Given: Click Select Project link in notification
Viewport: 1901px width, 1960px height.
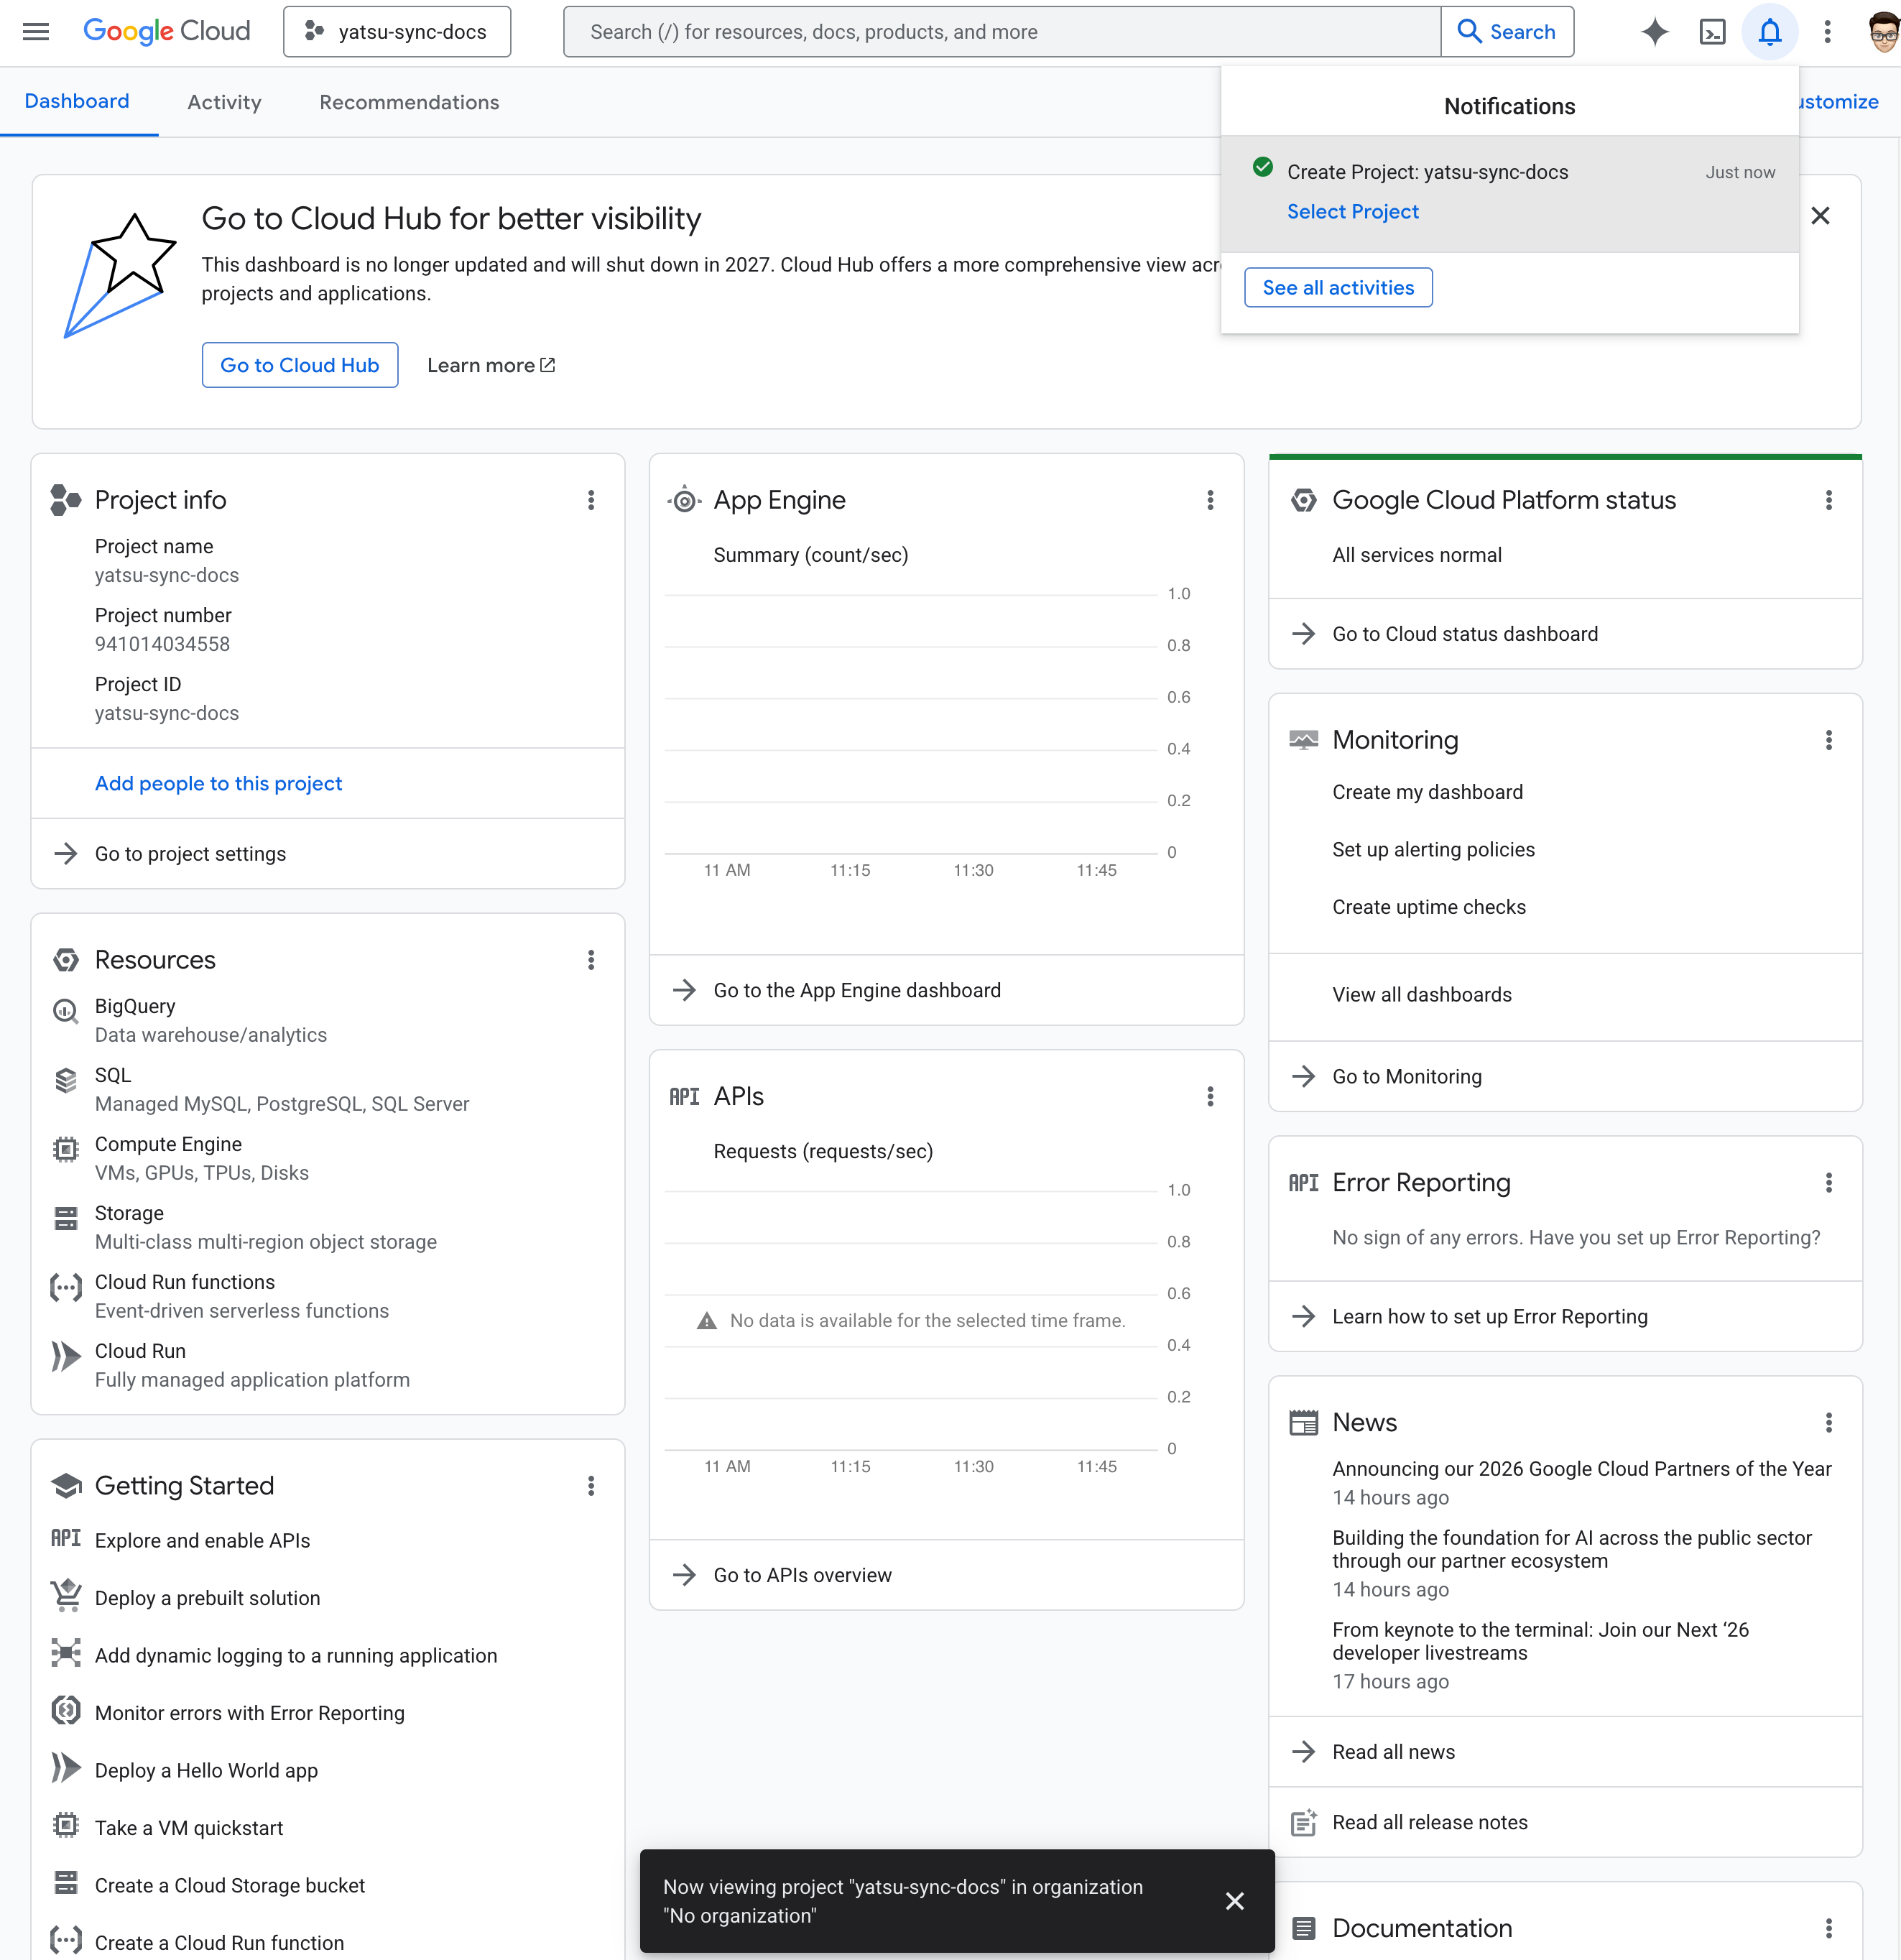Looking at the screenshot, I should click(x=1352, y=212).
